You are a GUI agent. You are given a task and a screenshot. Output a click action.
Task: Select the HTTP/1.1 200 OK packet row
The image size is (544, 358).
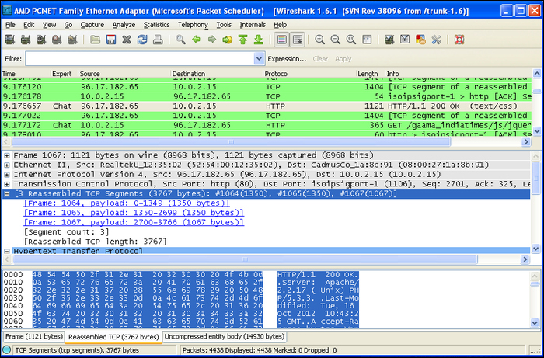(267, 106)
